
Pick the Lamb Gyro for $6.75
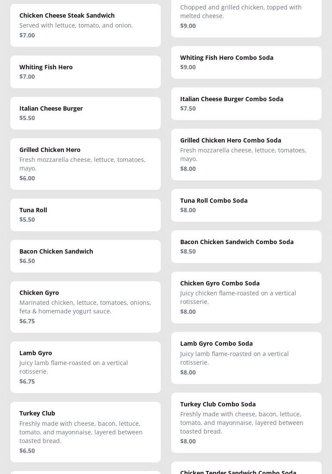pyautogui.click(x=85, y=367)
